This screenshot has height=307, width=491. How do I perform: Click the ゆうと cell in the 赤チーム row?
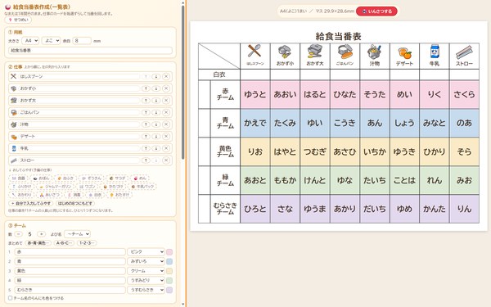pos(255,94)
